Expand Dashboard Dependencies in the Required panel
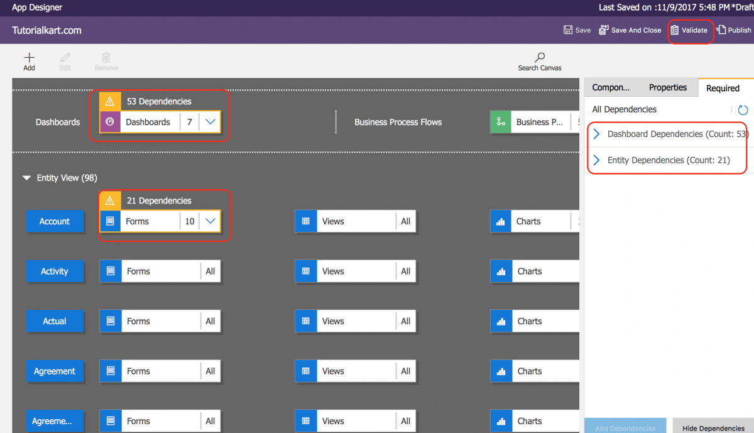Screen dimensions: 754x433 tap(596, 134)
